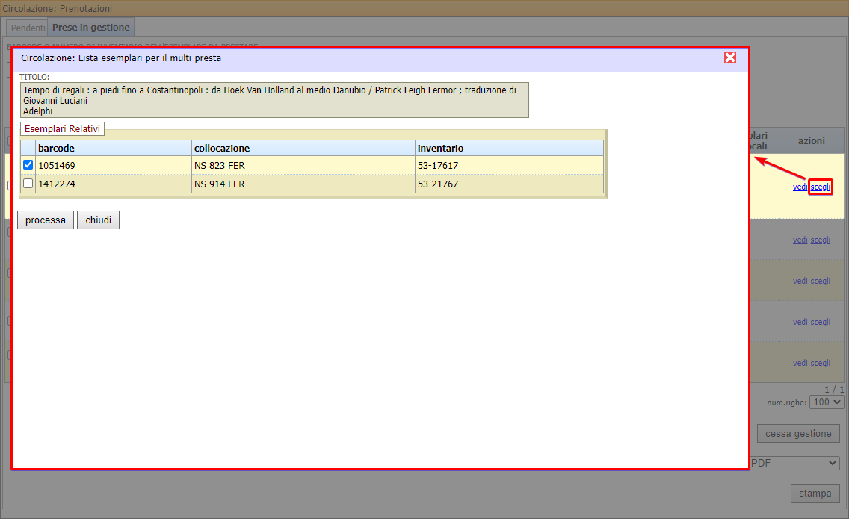Toggle the checkbox in the table header row
Image resolution: width=849 pixels, height=519 pixels.
[28, 147]
